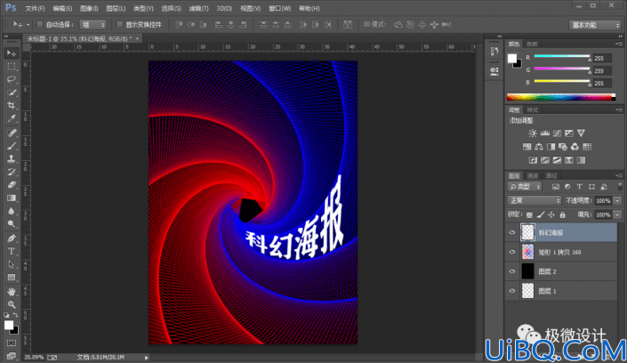Click the color spectrum ramp
This screenshot has height=363, width=627.
561,97
